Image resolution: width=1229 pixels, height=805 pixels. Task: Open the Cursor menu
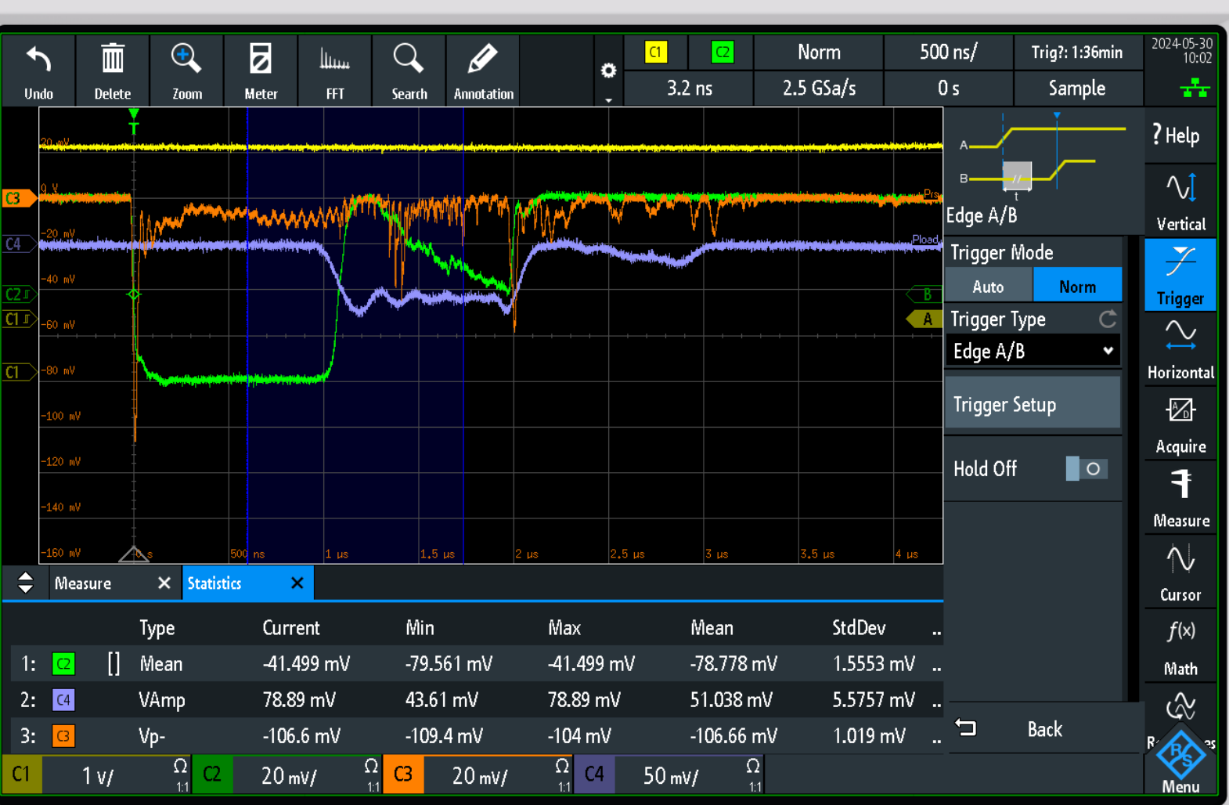tap(1180, 572)
